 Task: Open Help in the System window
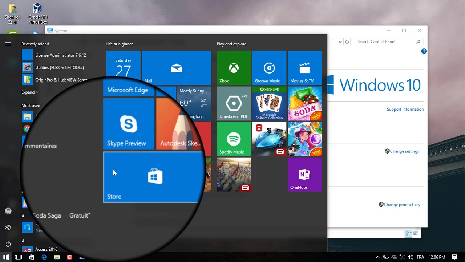424,51
